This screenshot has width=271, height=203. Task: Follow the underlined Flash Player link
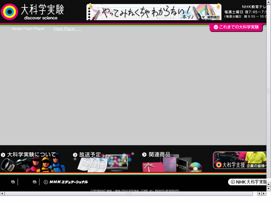click(67, 29)
